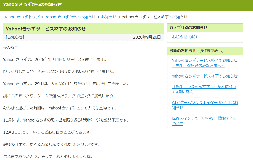Open the 「先生、しつもんです！」 book release link
253x160 pixels.
coord(204,89)
